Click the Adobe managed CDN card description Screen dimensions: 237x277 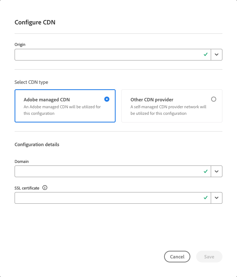point(62,110)
